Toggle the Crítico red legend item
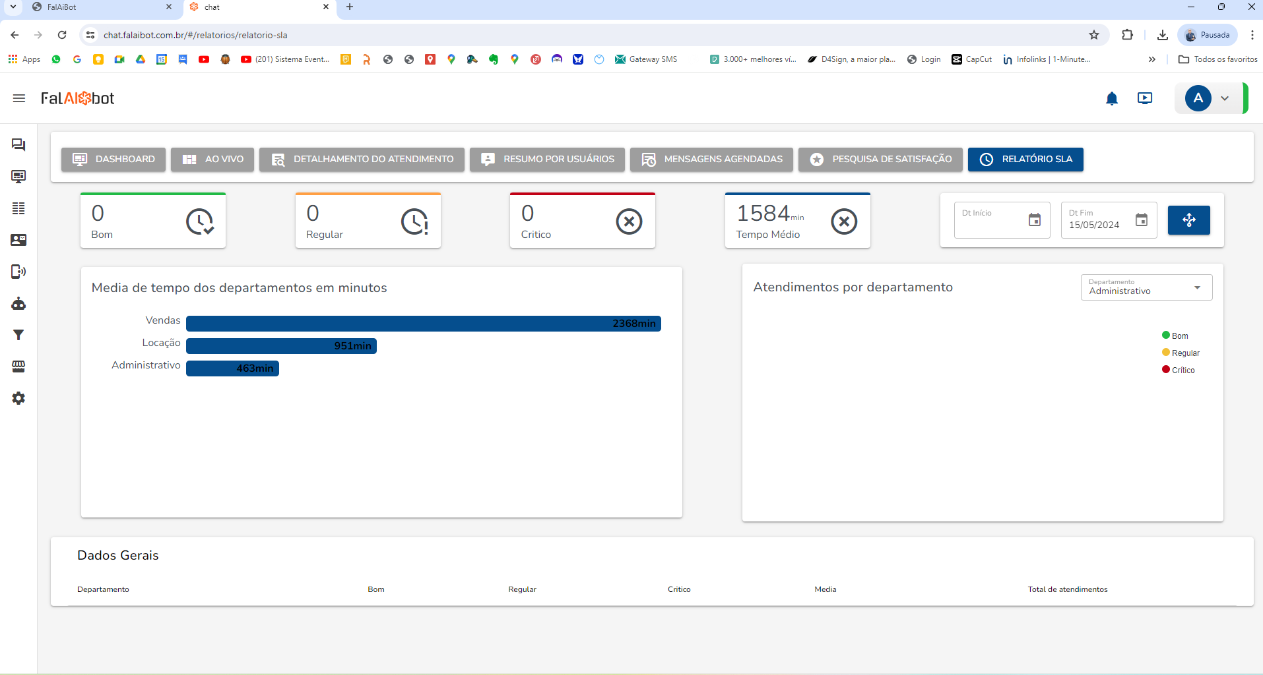The width and height of the screenshot is (1263, 675). coord(1179,370)
